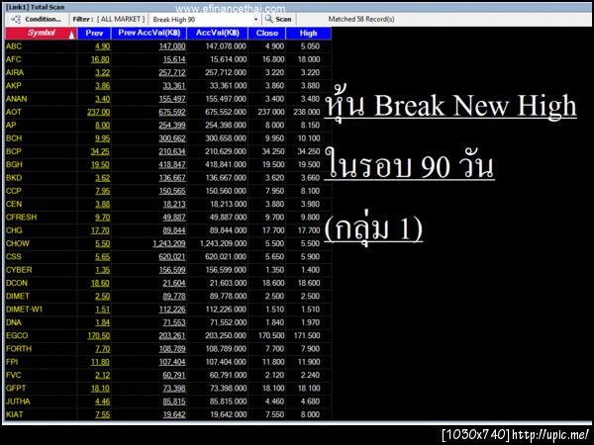Select the BCH symbol
594x445 pixels.
point(14,138)
